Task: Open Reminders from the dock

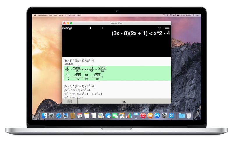Action: 94,116
